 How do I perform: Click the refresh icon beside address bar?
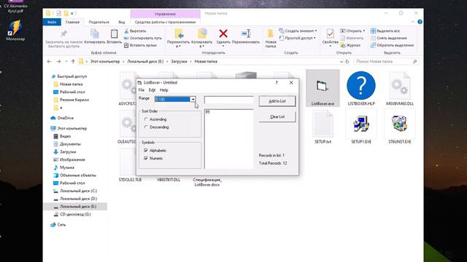pos(347,61)
